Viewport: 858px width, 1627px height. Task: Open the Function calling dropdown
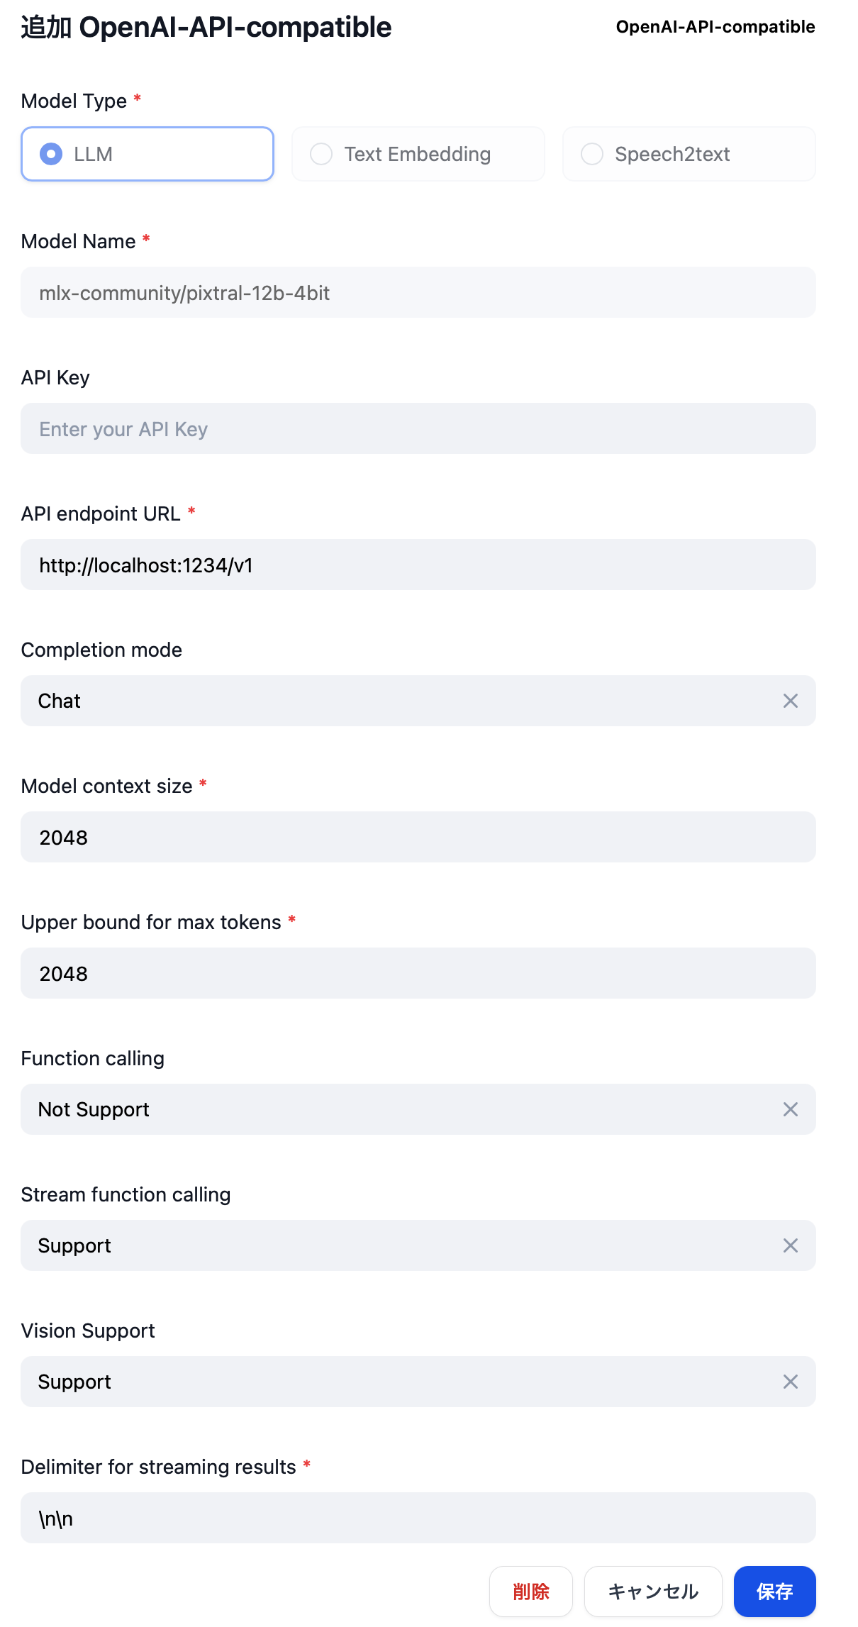(397, 1109)
